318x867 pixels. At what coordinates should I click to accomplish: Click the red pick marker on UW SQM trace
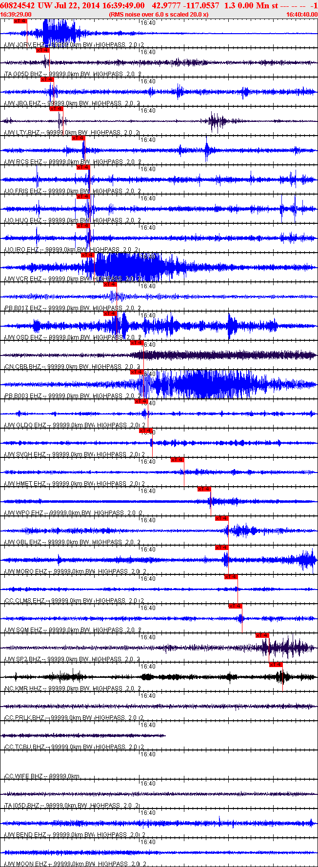tap(235, 606)
